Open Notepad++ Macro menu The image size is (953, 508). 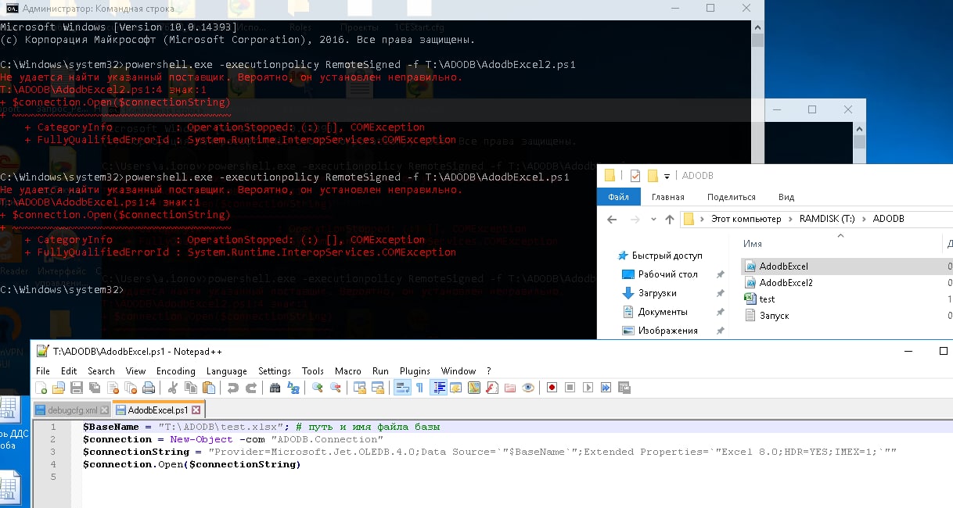tap(348, 370)
